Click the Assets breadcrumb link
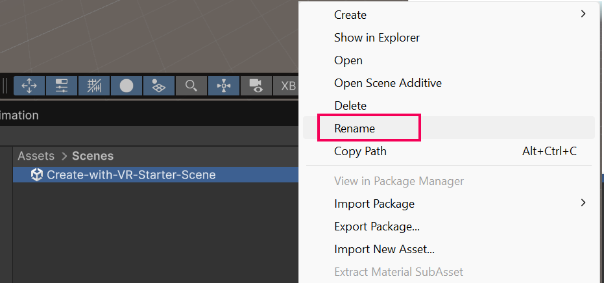The width and height of the screenshot is (604, 283). point(36,156)
